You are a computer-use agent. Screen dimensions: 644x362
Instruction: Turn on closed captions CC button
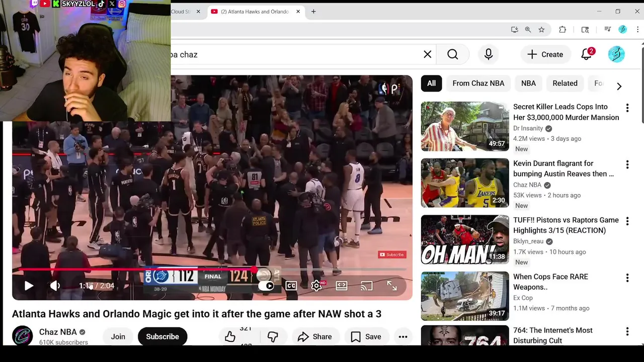click(291, 286)
